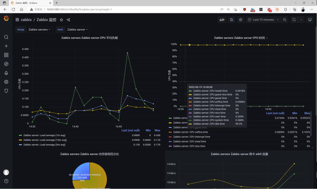Open the Dashboards grid icon in sidebar

point(6,55)
